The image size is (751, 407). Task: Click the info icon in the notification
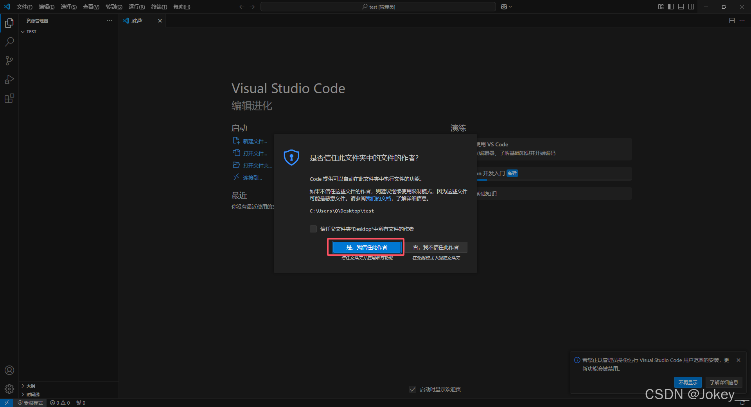[577, 360]
